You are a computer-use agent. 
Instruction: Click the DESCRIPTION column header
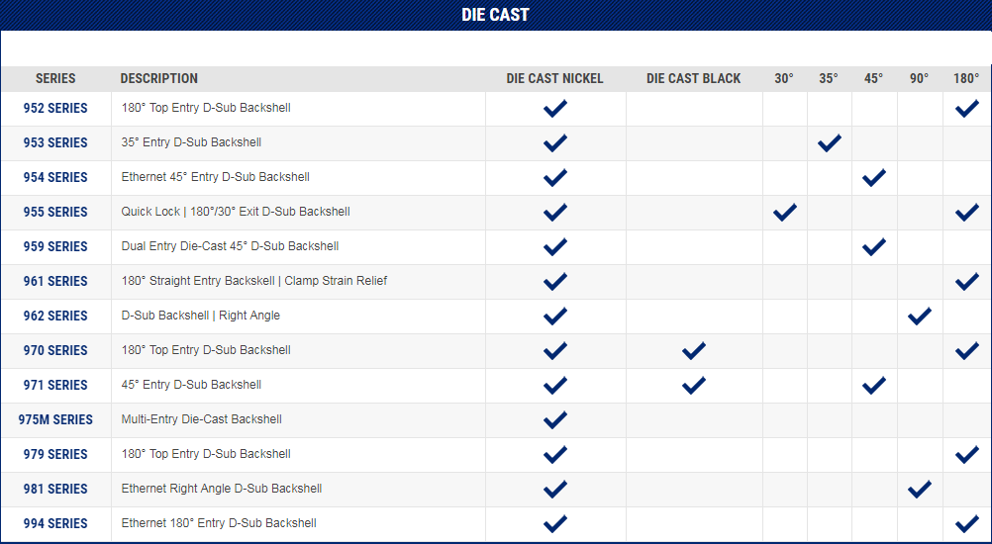tap(159, 78)
